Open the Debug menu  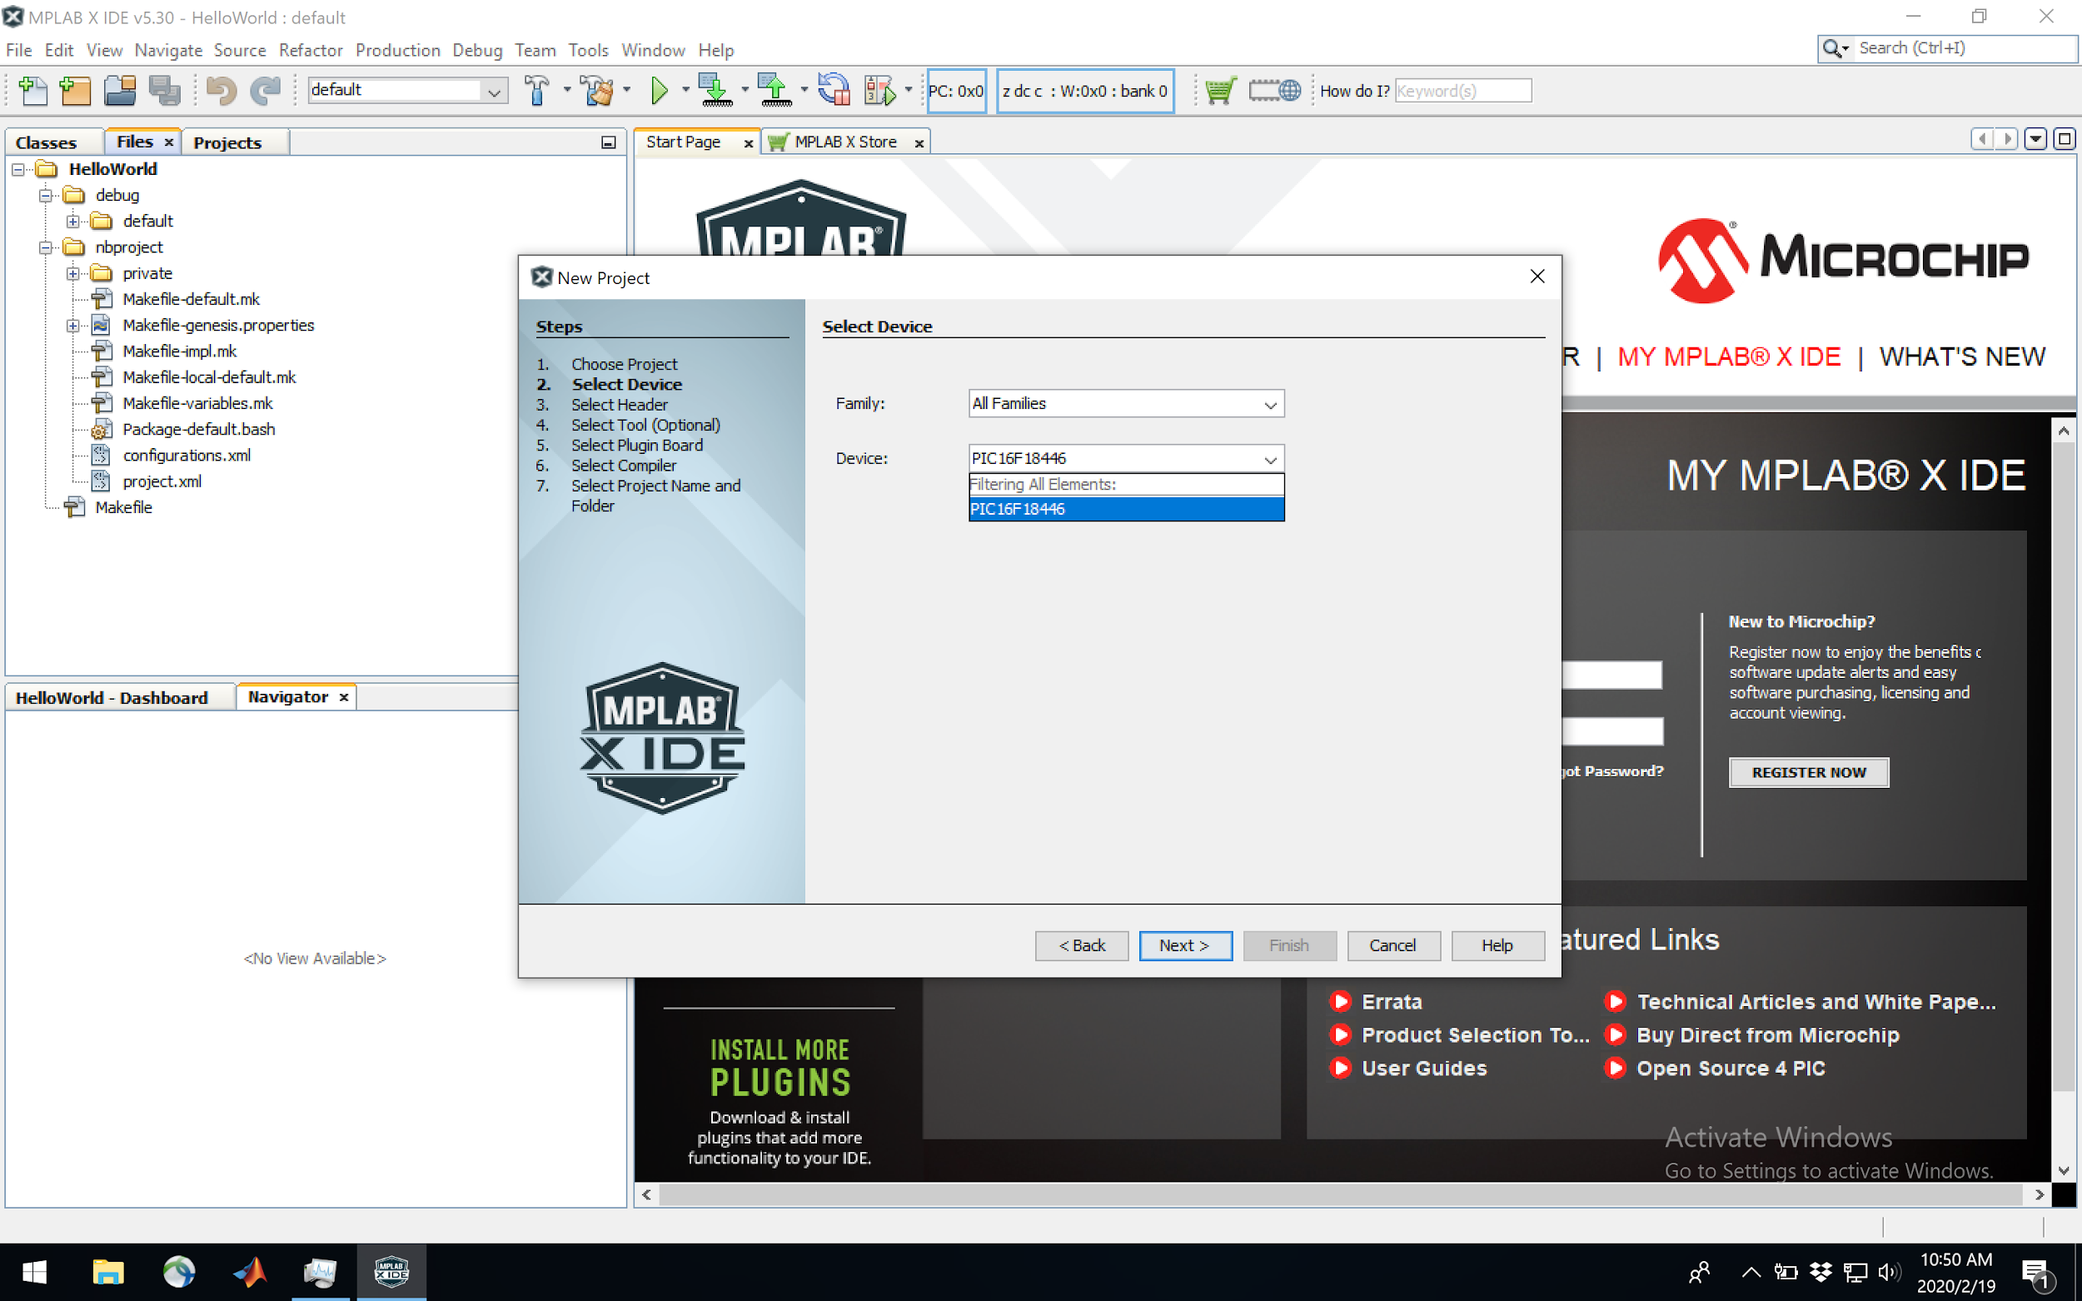477,50
